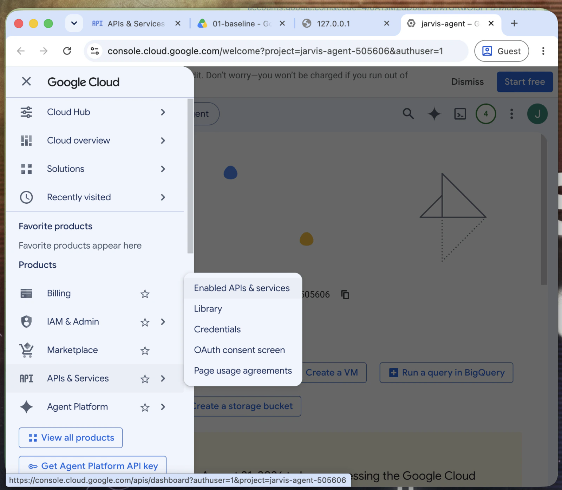This screenshot has width=562, height=490.
Task: Open the Guest profile button
Action: 502,51
